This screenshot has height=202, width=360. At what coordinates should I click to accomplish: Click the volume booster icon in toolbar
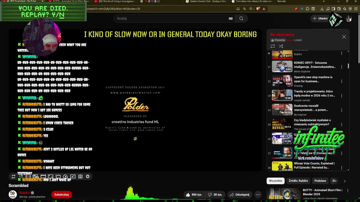[x=28, y=176]
